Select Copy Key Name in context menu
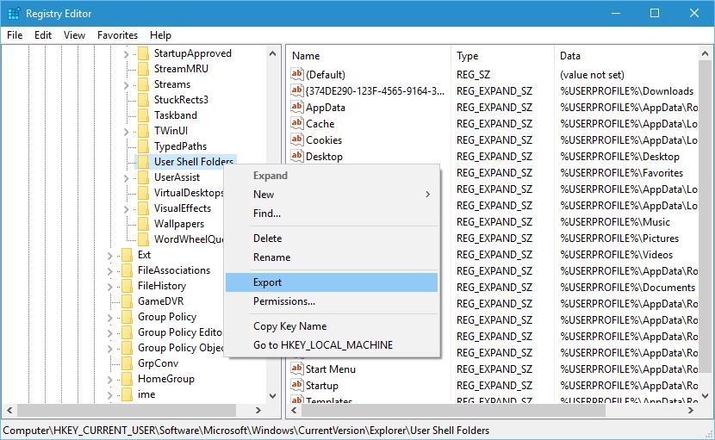Image resolution: width=715 pixels, height=440 pixels. [332, 326]
